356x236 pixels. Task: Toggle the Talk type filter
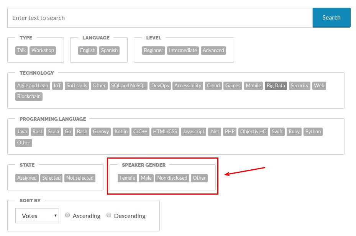[x=21, y=50]
